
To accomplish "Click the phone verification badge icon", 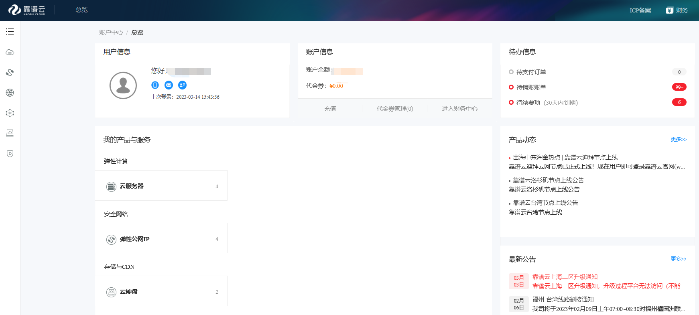I will click(x=155, y=85).
